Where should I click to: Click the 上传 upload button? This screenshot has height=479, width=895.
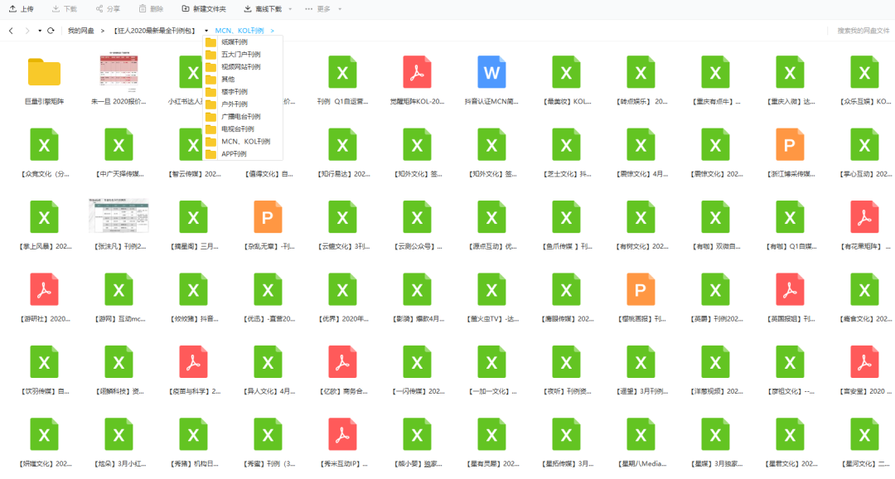[x=21, y=9]
